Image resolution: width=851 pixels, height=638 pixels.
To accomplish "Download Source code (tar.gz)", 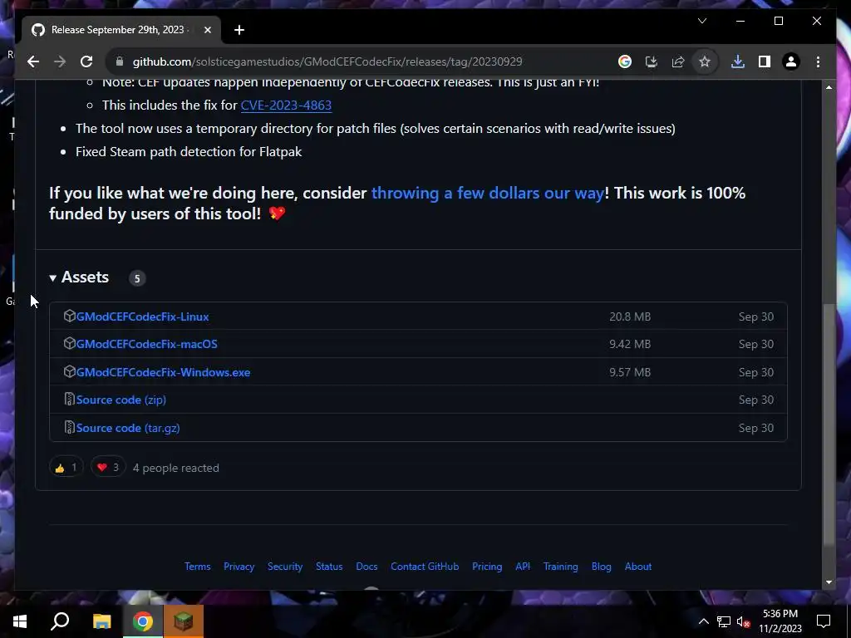I will tap(128, 428).
